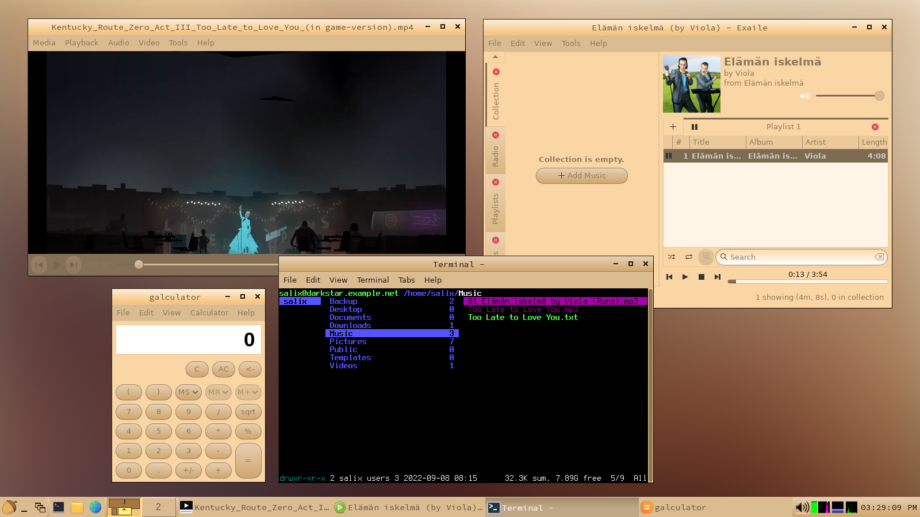Select the Pictures directory in terminal listing
Screen dimensions: 920x517
pos(392,341)
